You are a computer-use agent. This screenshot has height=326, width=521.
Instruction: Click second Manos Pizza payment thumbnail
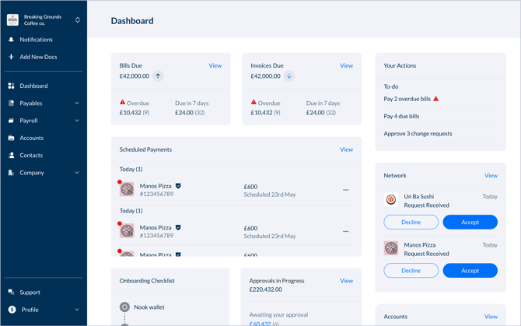tap(127, 231)
